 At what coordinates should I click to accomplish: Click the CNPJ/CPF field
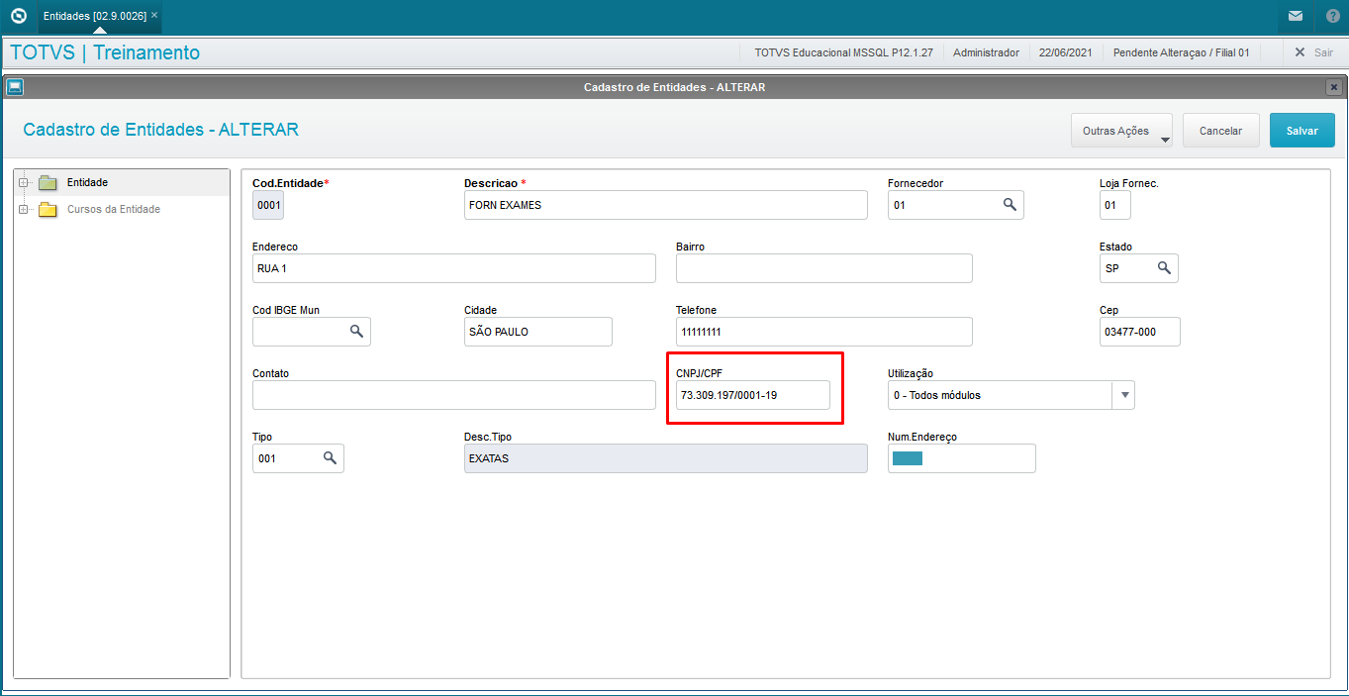pos(752,395)
